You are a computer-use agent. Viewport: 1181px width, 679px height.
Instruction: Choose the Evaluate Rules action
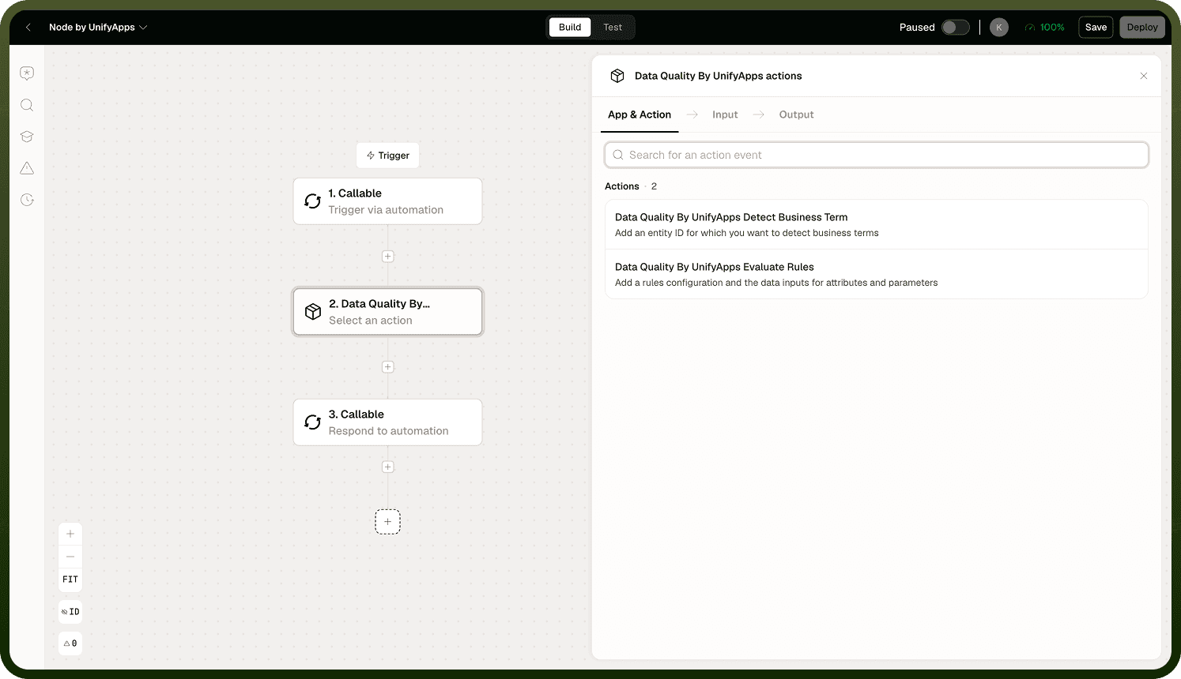pyautogui.click(x=876, y=274)
